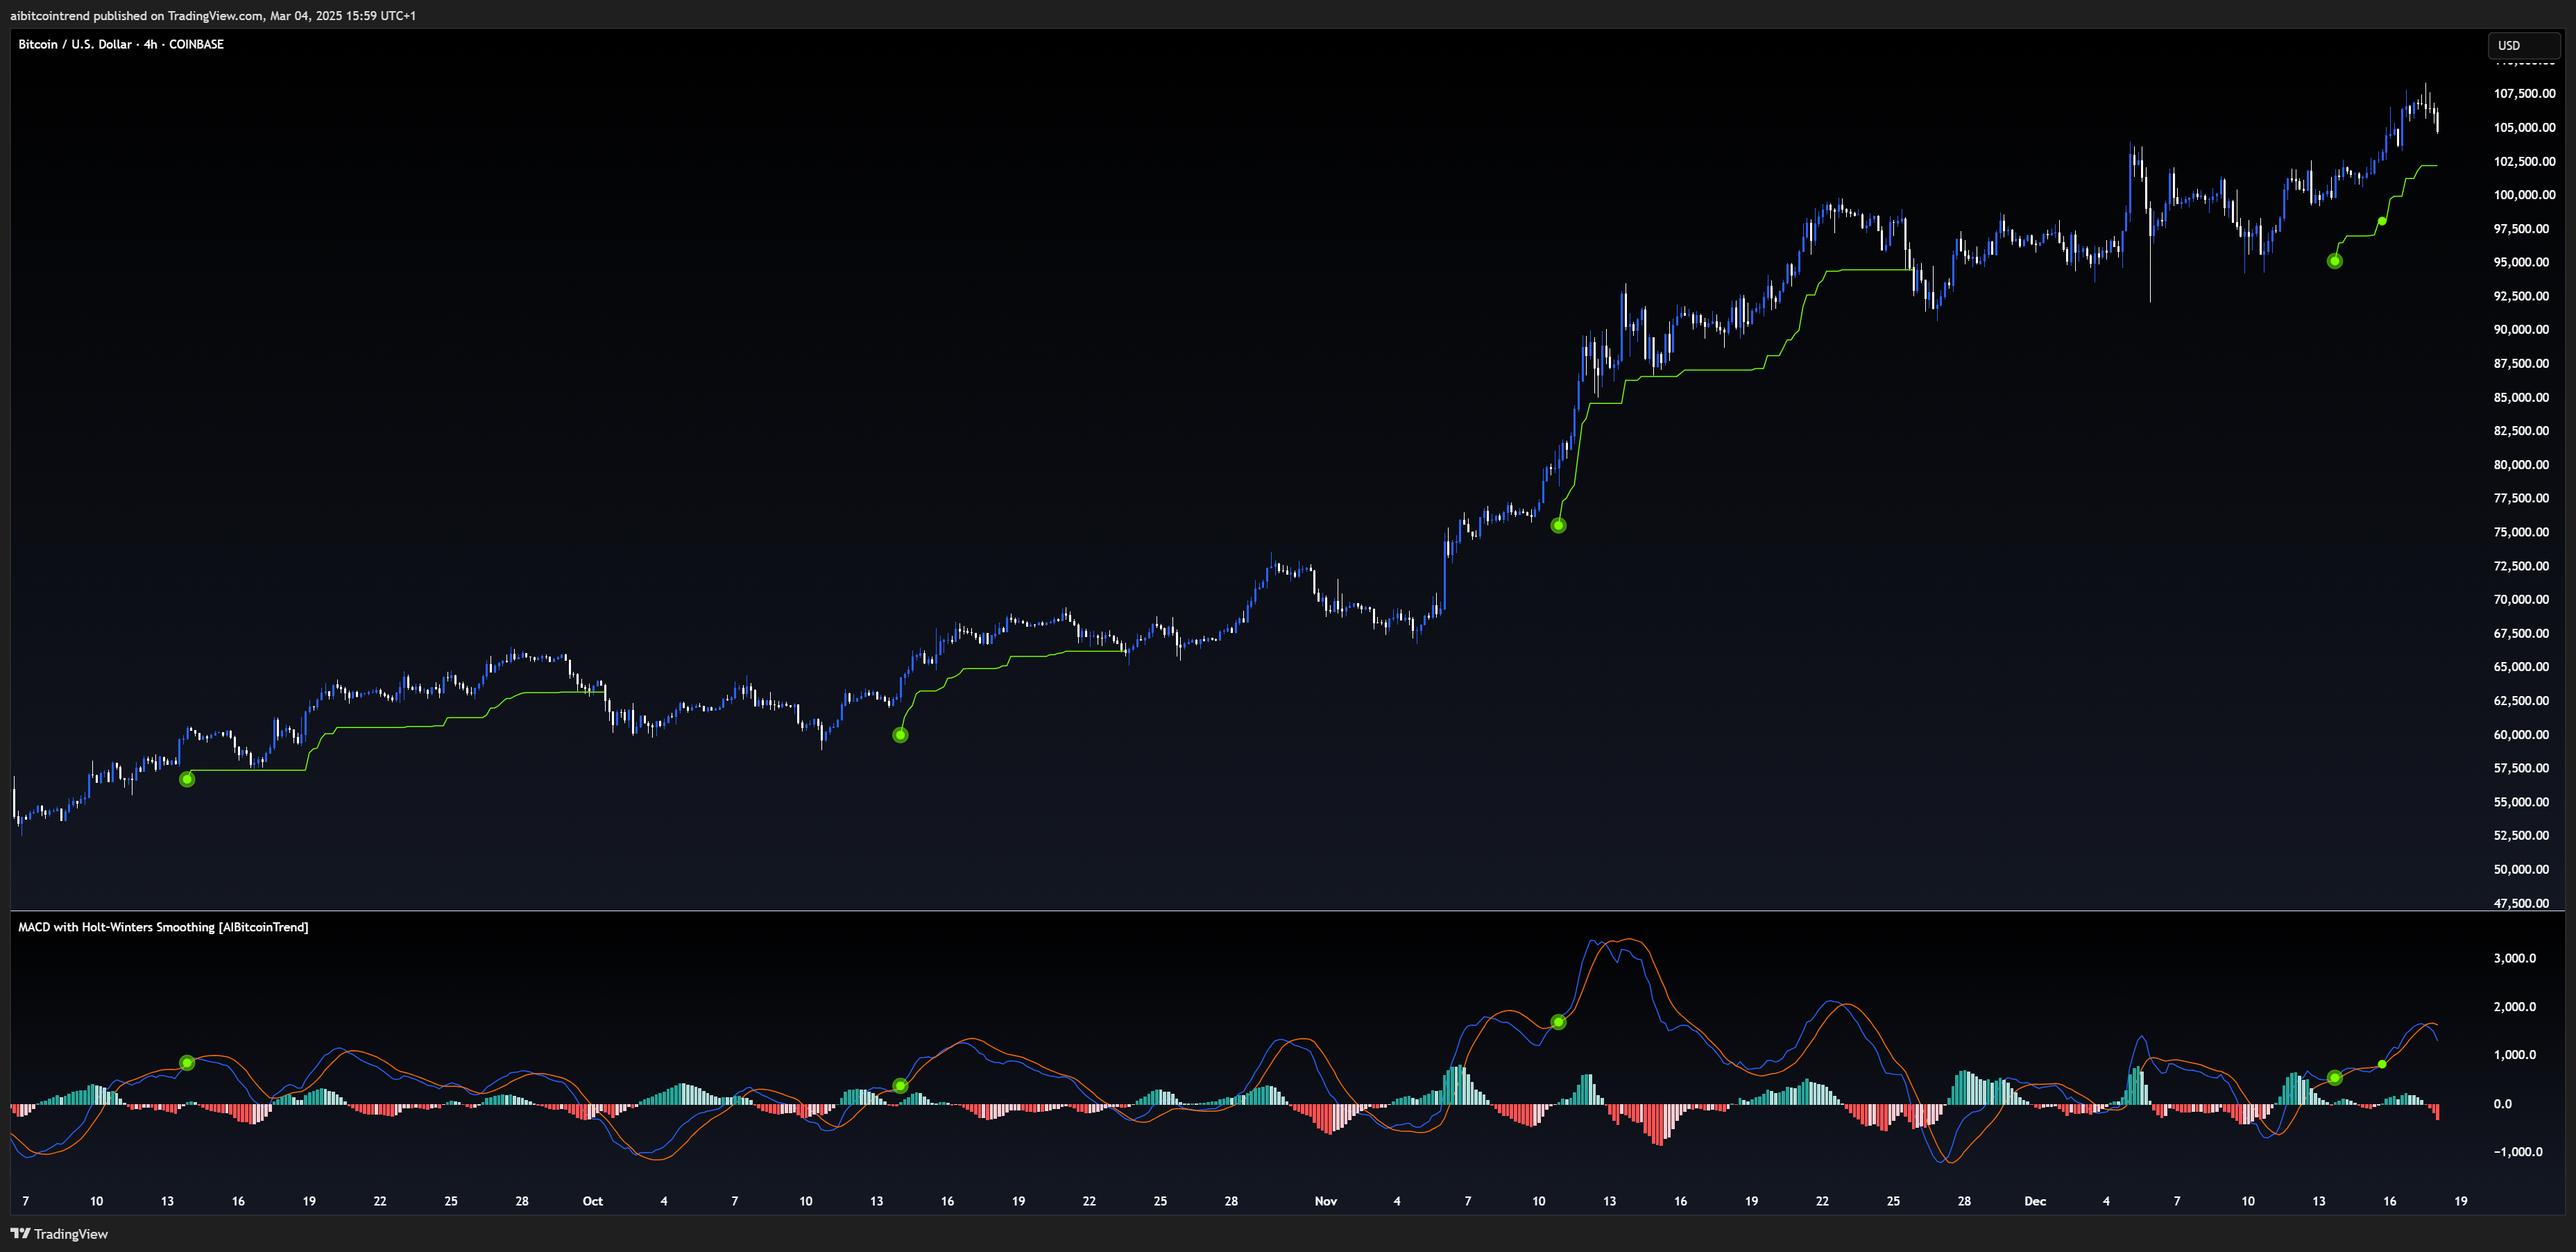Click the 2,000.0 MACD axis label
Viewport: 2576px width, 1252px height.
[x=2514, y=1007]
